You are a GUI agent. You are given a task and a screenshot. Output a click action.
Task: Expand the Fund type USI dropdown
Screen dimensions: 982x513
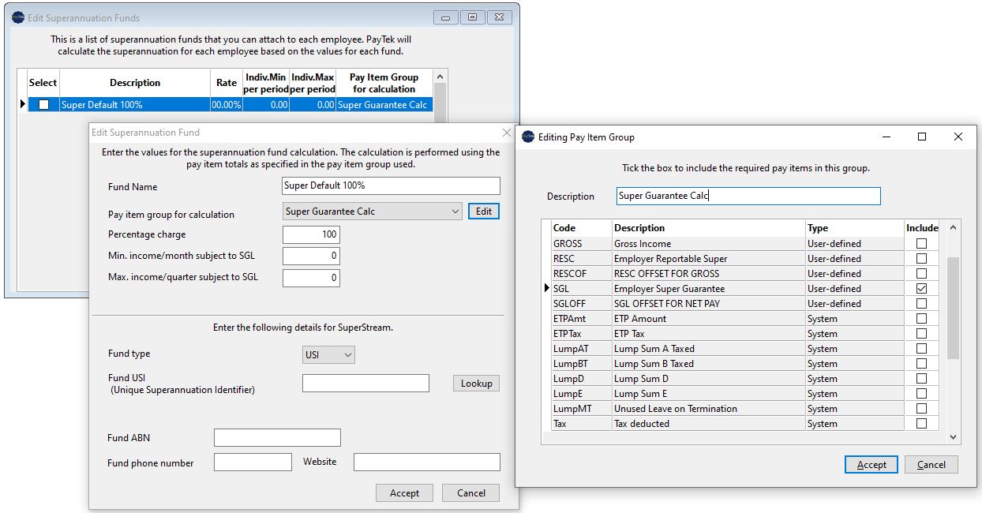[x=347, y=355]
